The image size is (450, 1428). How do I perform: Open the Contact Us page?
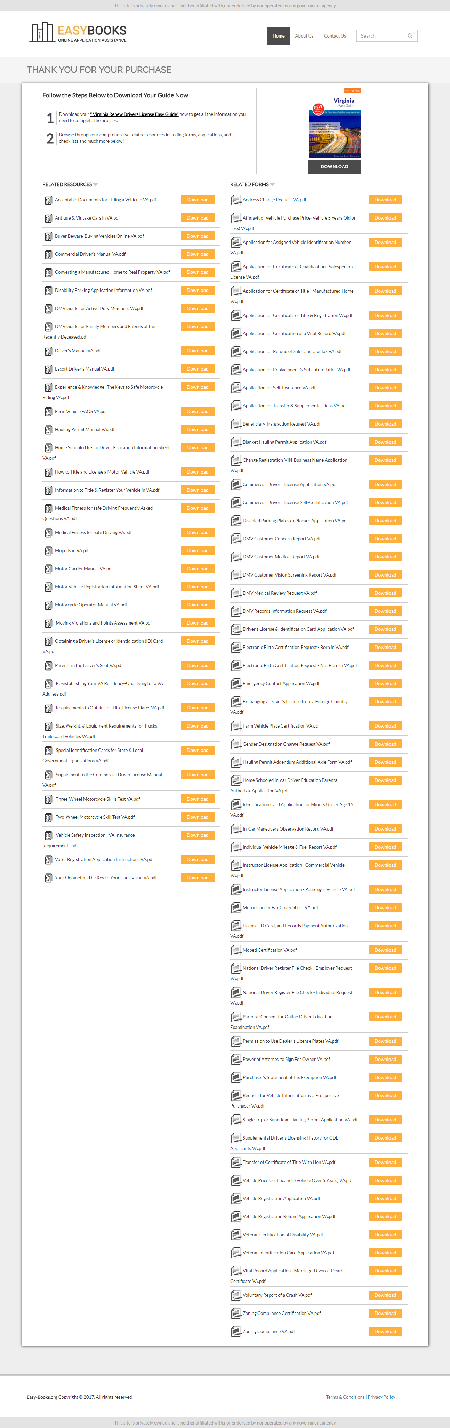click(x=335, y=36)
